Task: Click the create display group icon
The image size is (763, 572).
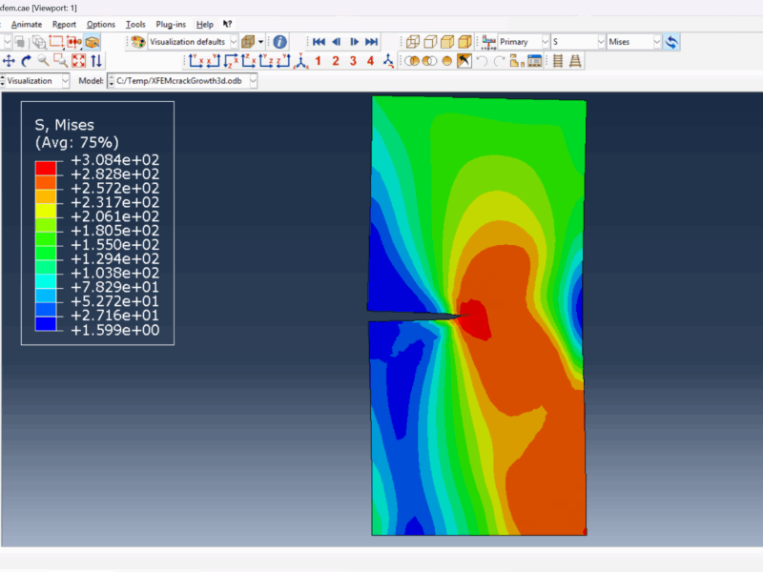Action: point(517,61)
